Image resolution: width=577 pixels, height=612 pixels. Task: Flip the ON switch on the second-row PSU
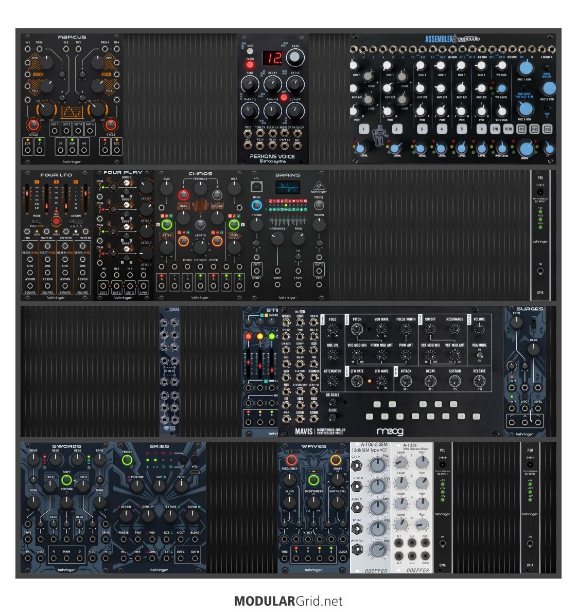pyautogui.click(x=540, y=271)
